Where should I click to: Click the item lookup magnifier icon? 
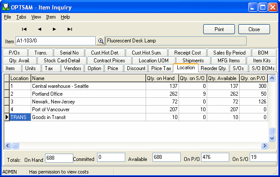[101, 41]
